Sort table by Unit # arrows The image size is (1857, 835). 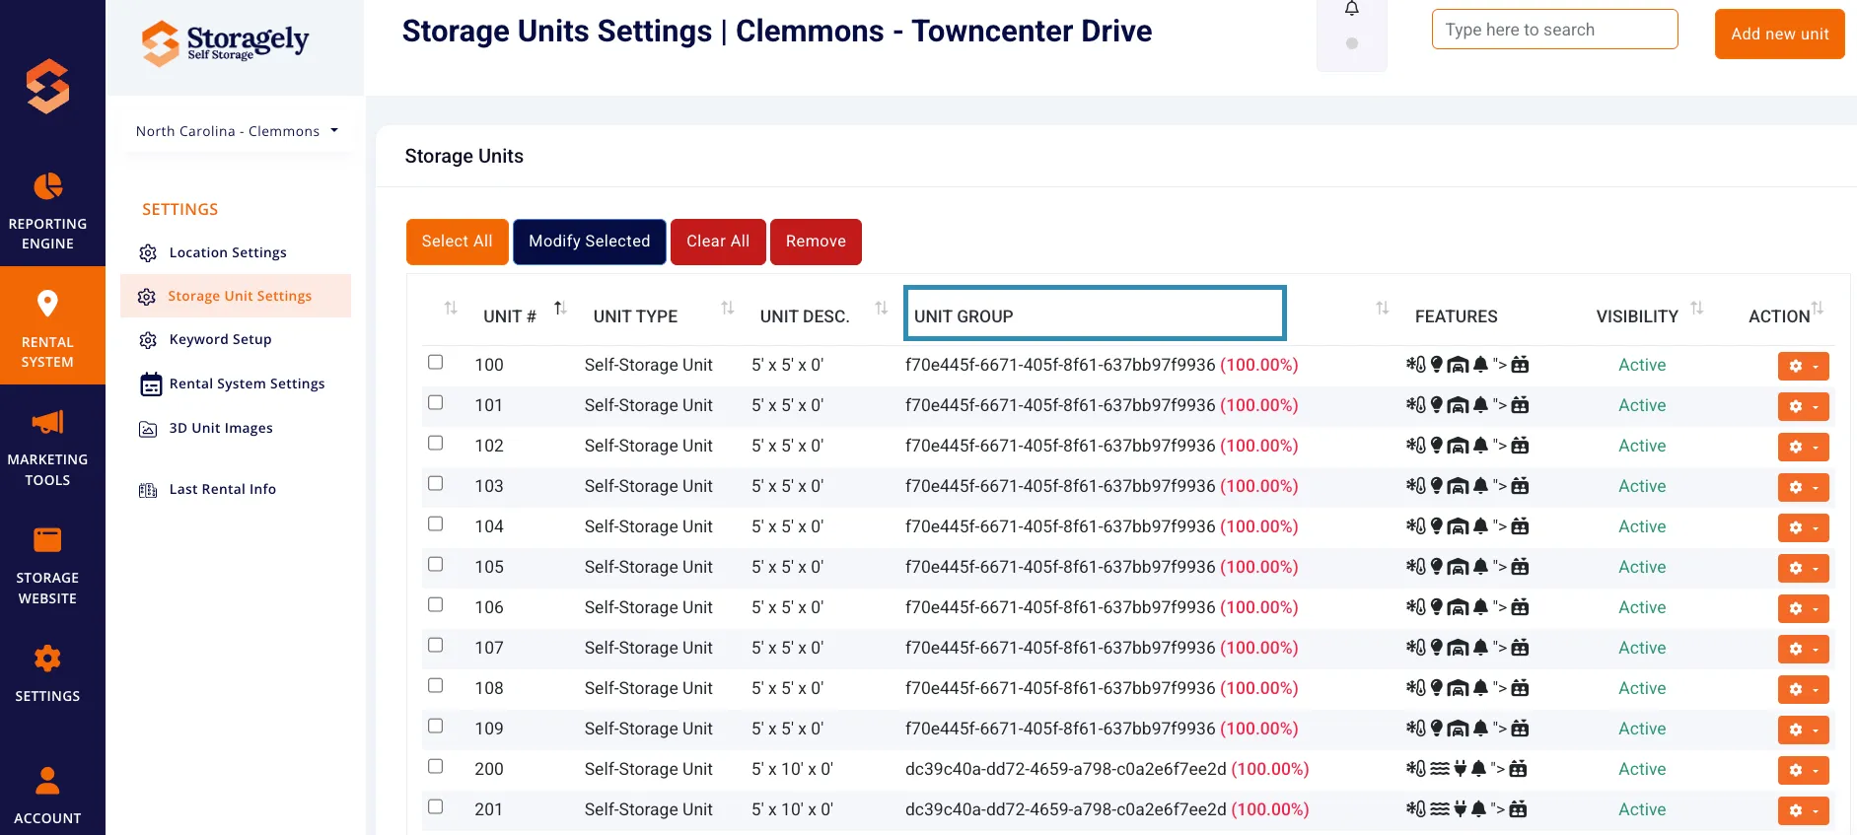coord(560,309)
